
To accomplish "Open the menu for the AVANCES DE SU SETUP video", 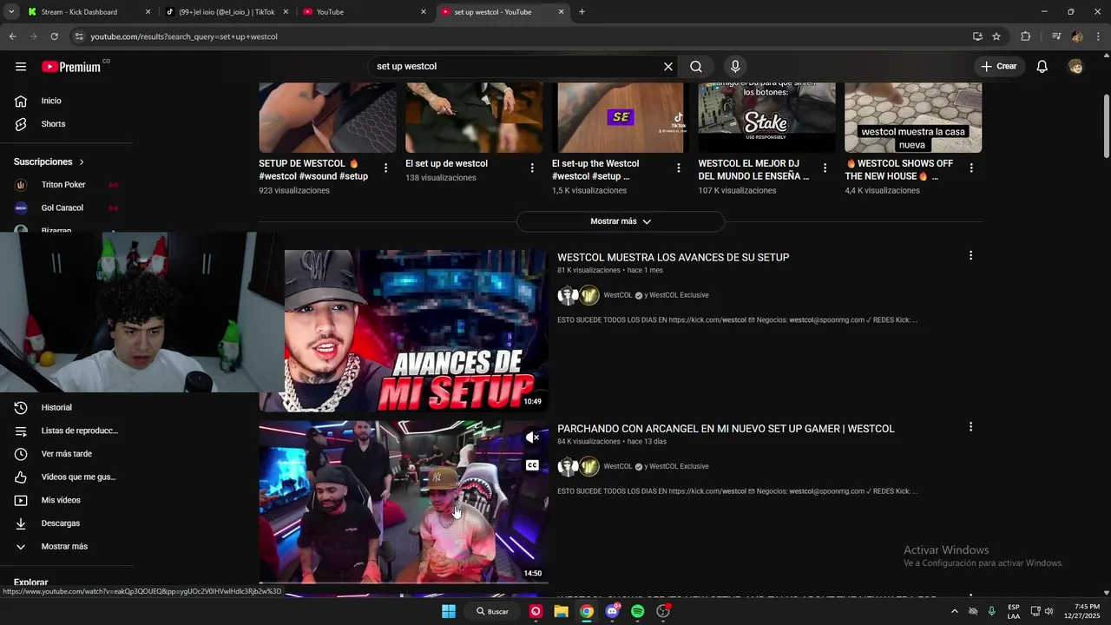I will pos(970,255).
